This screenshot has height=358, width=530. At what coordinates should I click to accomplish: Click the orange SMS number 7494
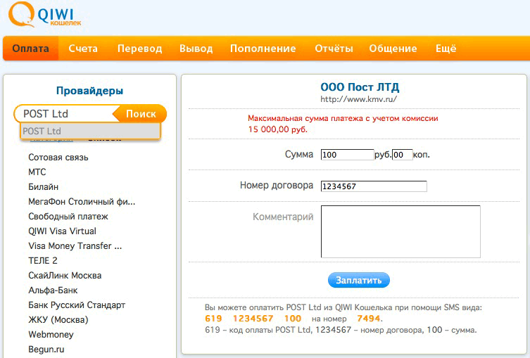(x=368, y=319)
